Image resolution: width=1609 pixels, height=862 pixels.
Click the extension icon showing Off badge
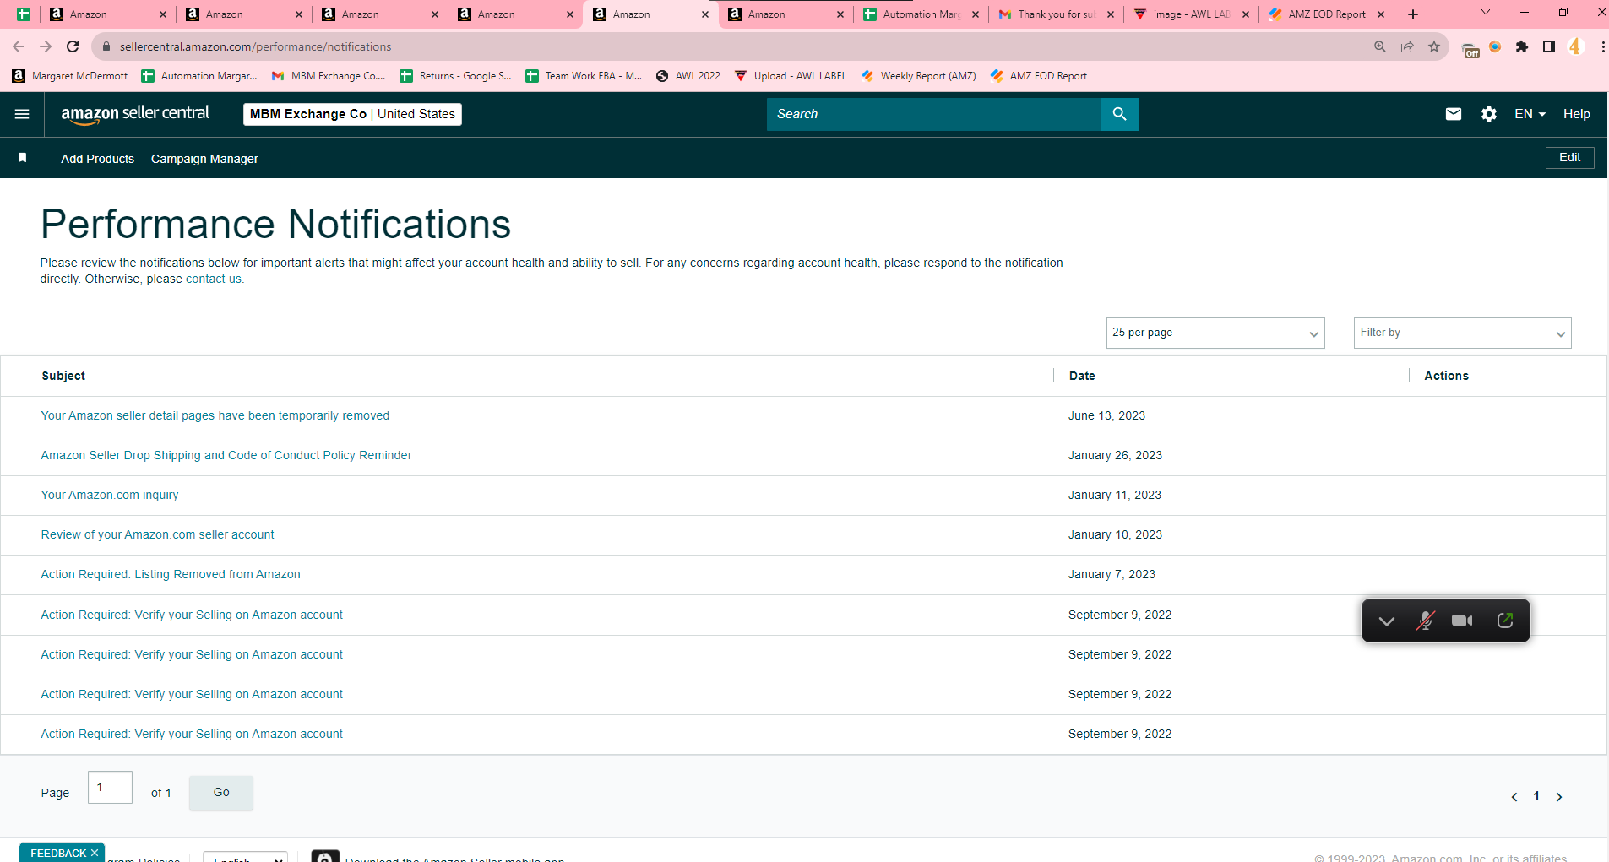point(1470,50)
